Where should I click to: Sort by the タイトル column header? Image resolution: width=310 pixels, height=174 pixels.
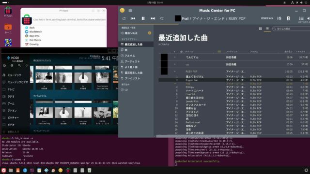click(189, 52)
